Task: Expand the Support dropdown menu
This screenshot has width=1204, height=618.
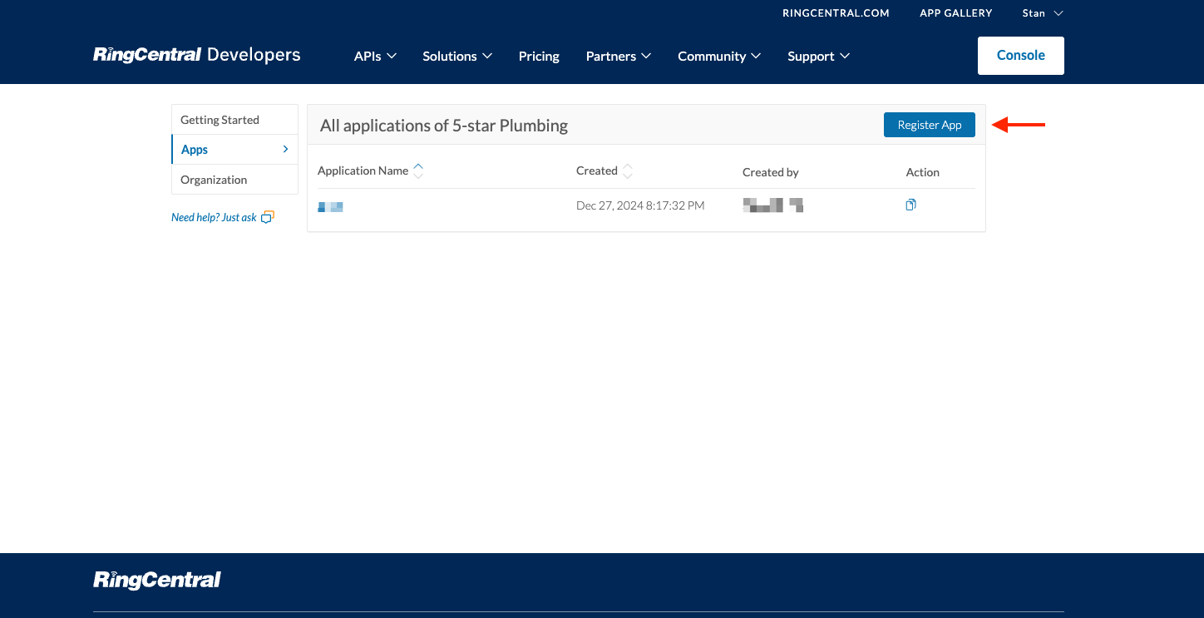Action: coord(819,56)
